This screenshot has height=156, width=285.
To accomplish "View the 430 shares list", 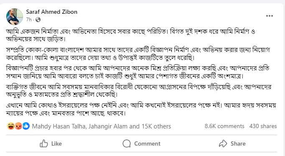I will coord(263,126).
